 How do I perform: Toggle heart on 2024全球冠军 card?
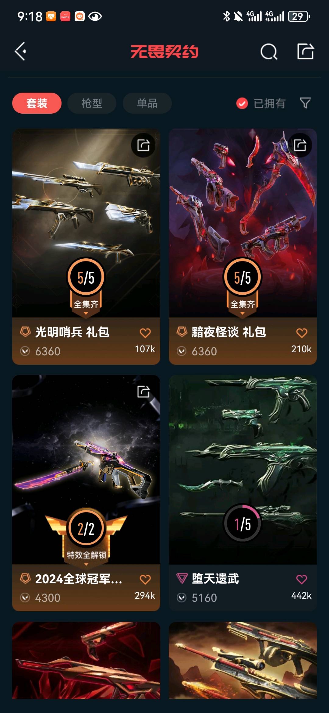click(145, 579)
